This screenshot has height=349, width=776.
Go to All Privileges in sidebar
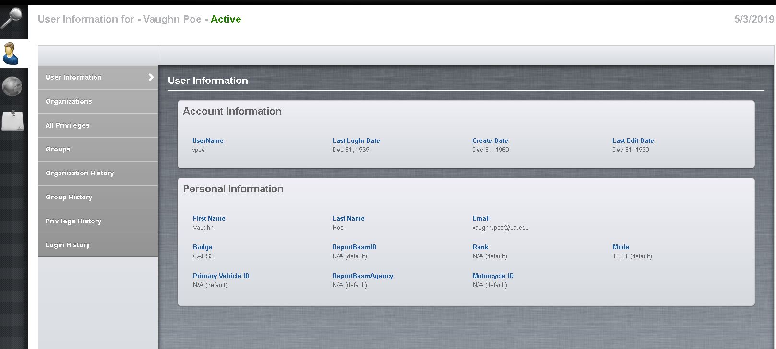point(68,125)
